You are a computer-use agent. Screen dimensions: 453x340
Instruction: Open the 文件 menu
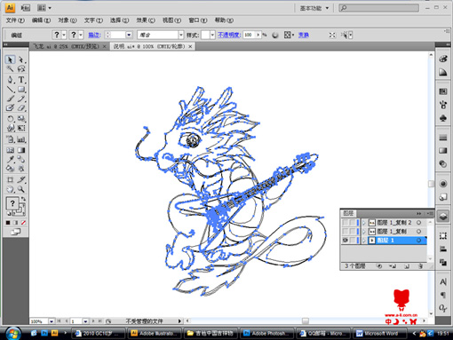15,20
